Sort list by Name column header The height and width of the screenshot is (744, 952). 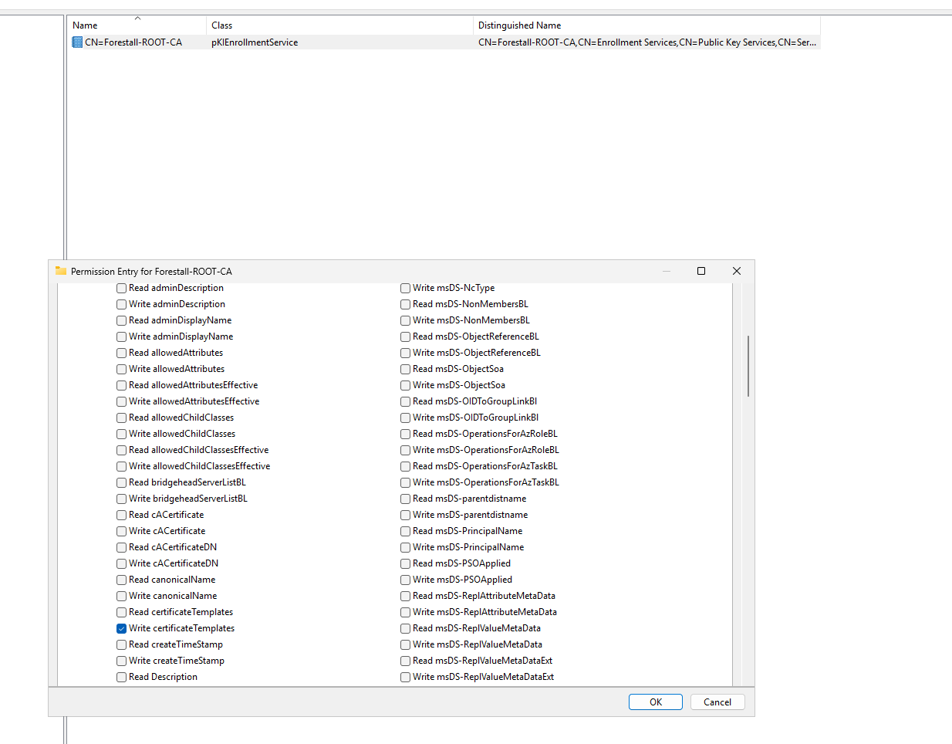85,25
